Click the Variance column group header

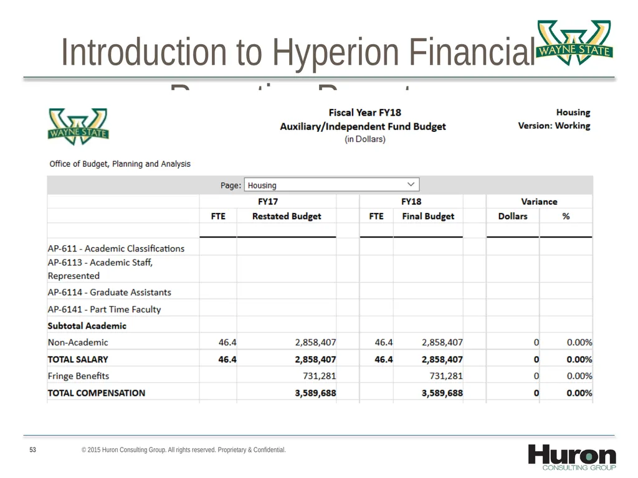click(539, 202)
